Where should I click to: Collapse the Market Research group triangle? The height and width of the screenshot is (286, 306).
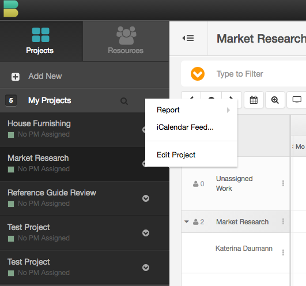187,221
